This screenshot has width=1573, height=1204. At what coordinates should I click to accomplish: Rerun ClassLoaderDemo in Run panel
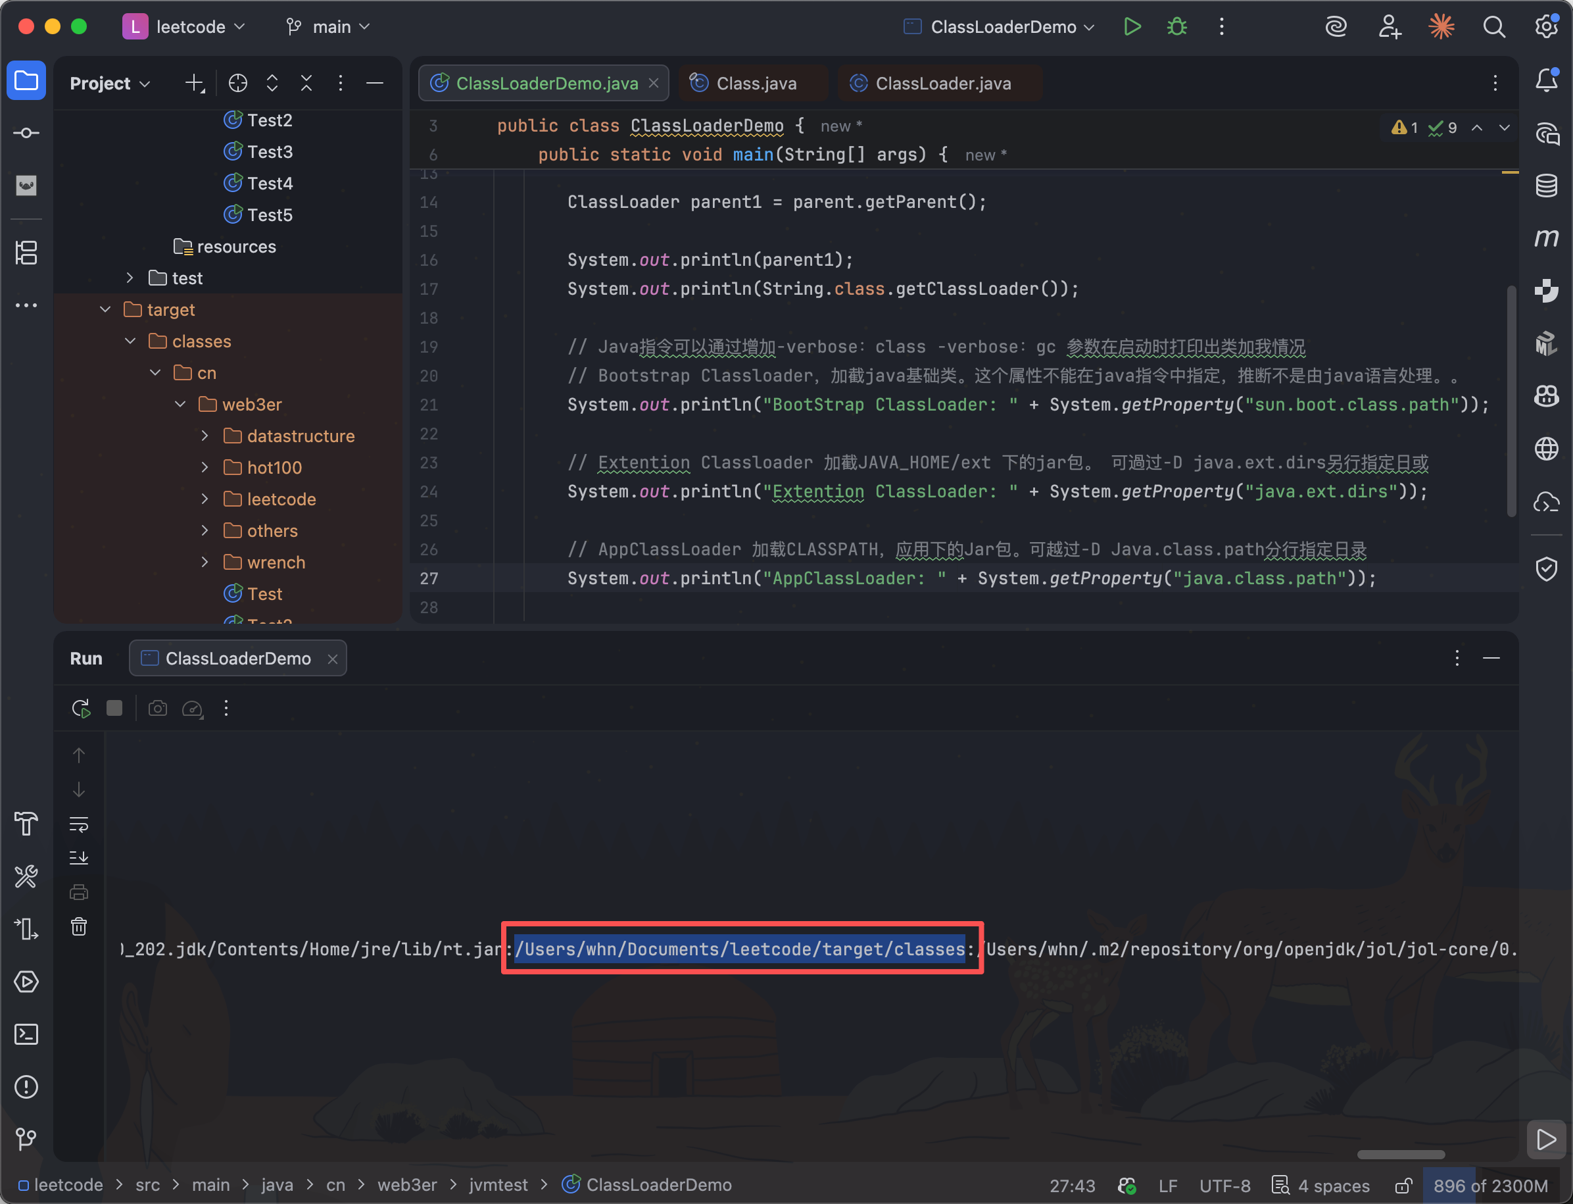click(81, 708)
